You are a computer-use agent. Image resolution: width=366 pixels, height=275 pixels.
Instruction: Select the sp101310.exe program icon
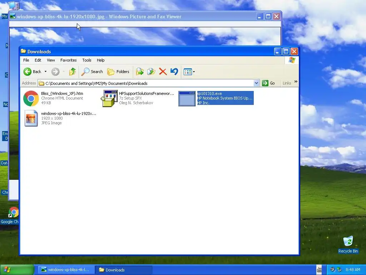pos(187,98)
